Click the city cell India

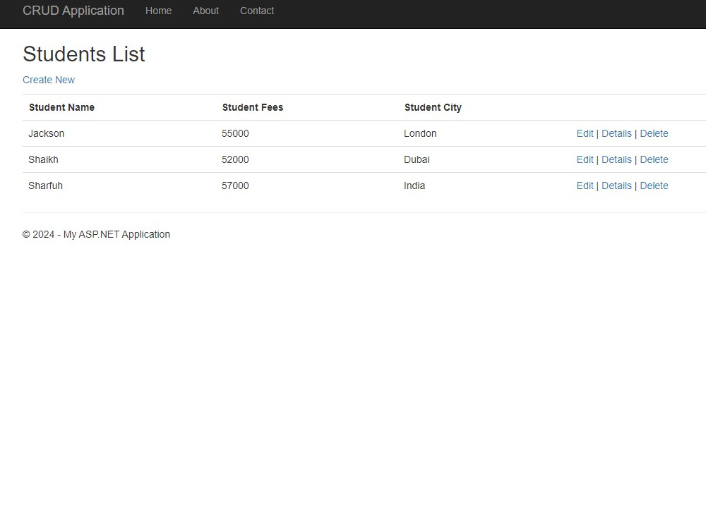click(x=414, y=186)
